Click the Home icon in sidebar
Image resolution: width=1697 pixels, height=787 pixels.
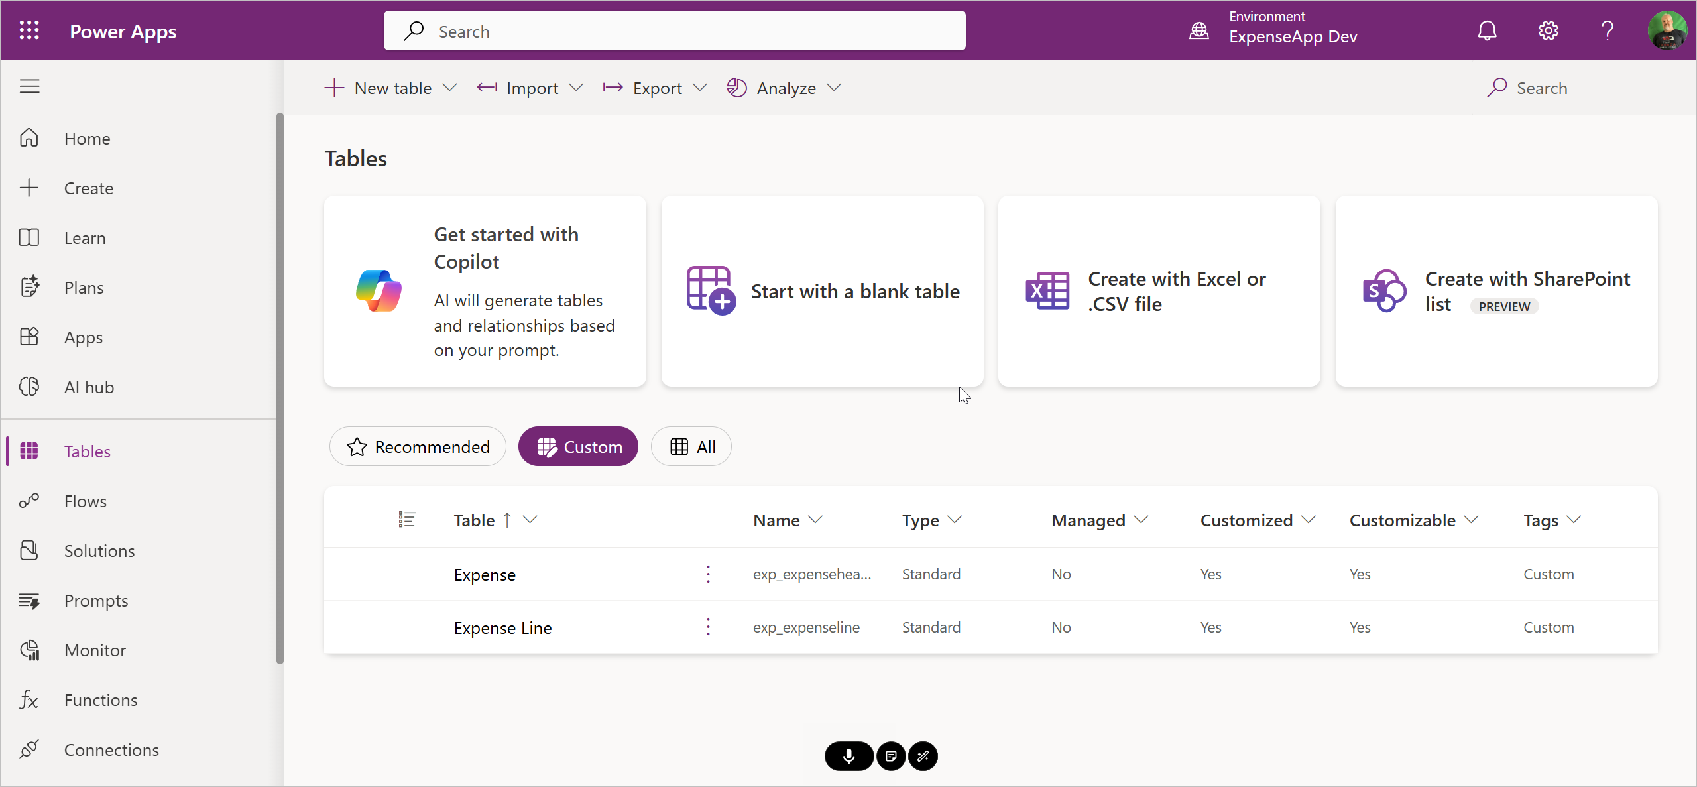[29, 138]
